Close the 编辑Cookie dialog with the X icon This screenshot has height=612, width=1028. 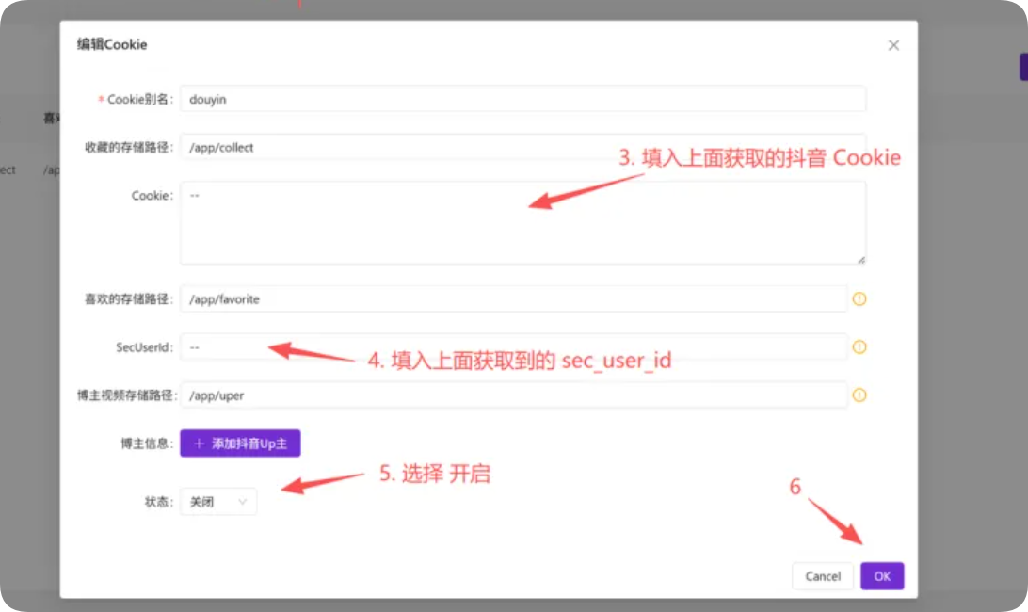(893, 45)
